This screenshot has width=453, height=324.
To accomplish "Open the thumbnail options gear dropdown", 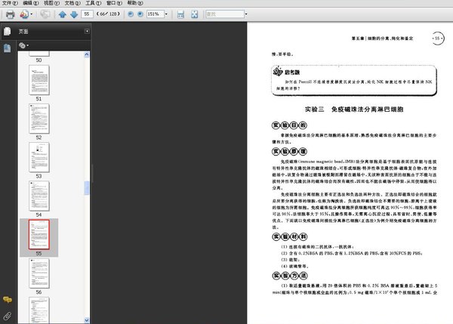I will [x=23, y=46].
